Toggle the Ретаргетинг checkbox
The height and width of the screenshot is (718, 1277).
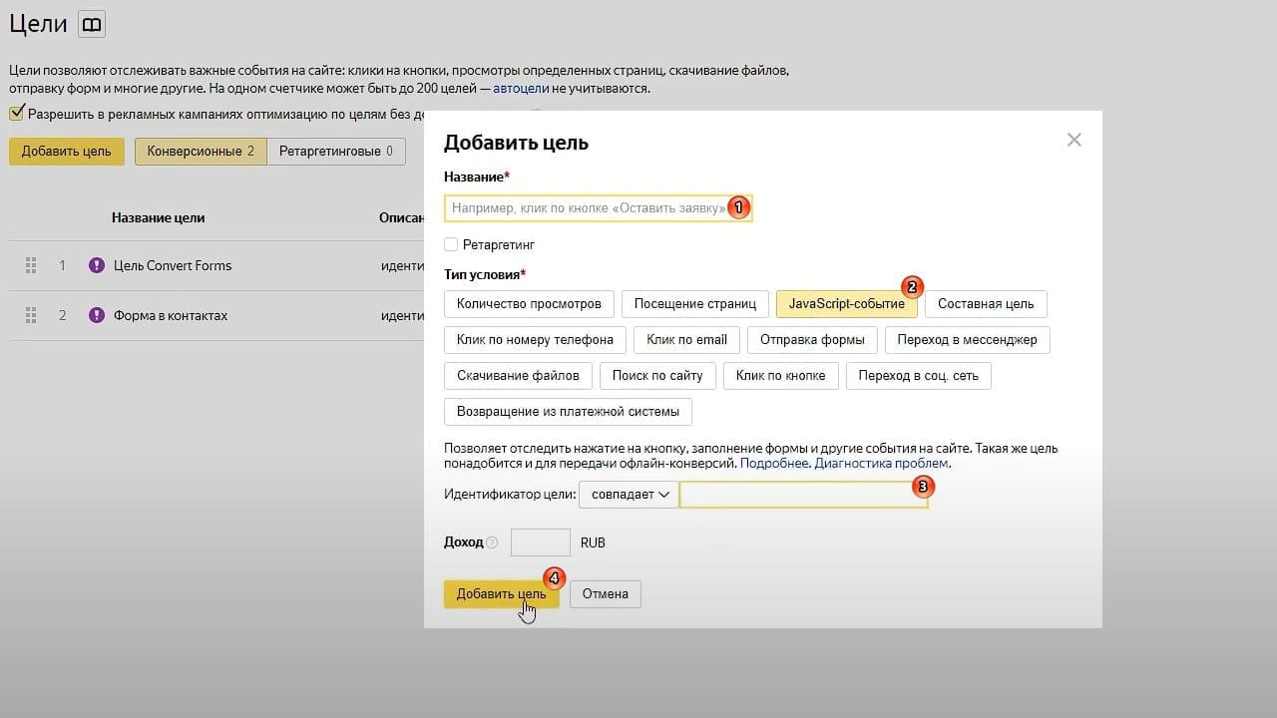pos(451,244)
